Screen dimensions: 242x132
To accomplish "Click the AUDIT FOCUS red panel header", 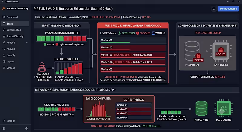I will click(x=133, y=26).
